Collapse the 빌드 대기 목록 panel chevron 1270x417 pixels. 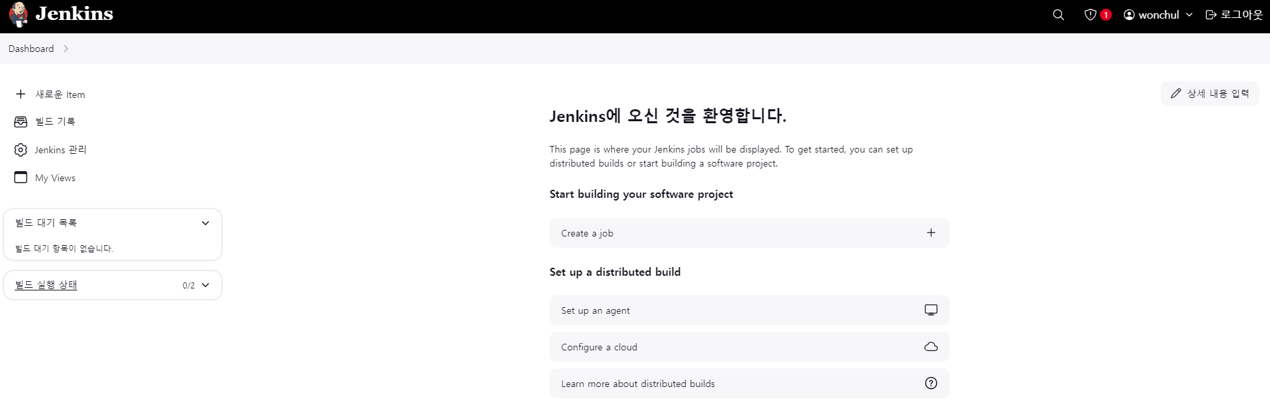pos(205,223)
